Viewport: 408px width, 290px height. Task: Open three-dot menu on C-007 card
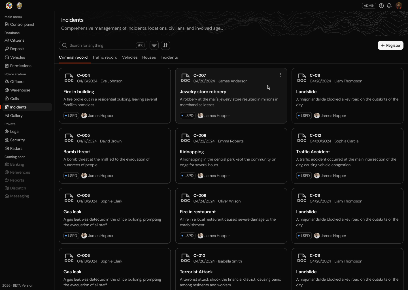(280, 75)
